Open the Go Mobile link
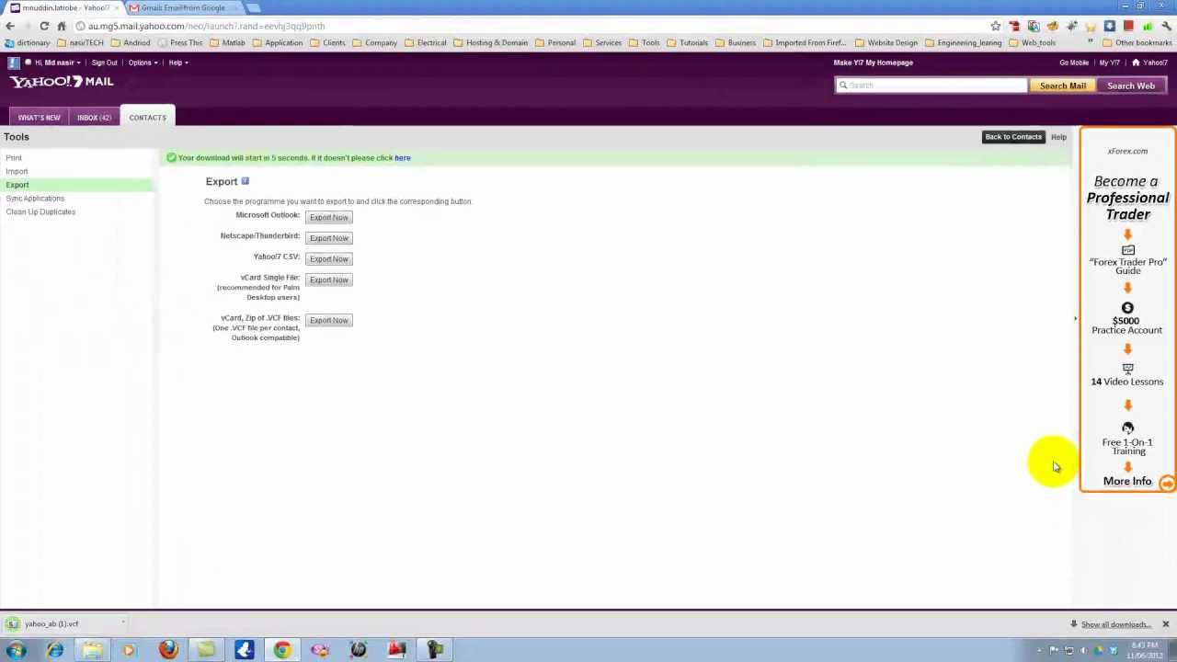 (x=1074, y=63)
